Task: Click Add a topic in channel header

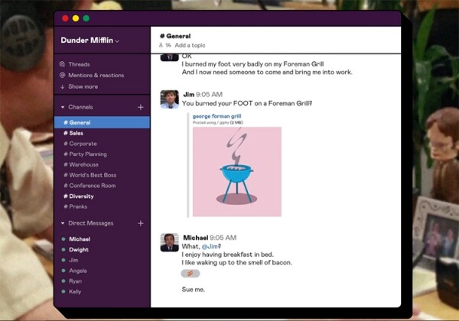Action: point(191,46)
